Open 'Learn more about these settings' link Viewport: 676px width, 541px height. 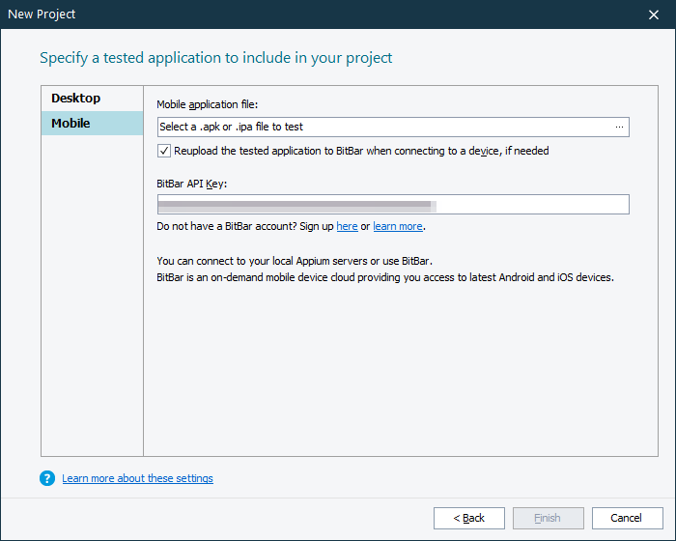(137, 478)
